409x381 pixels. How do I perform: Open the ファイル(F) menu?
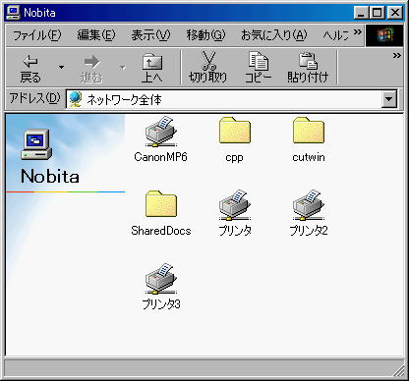point(37,35)
